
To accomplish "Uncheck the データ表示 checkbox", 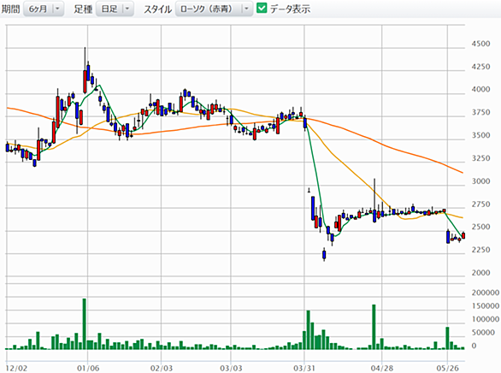I will [262, 9].
